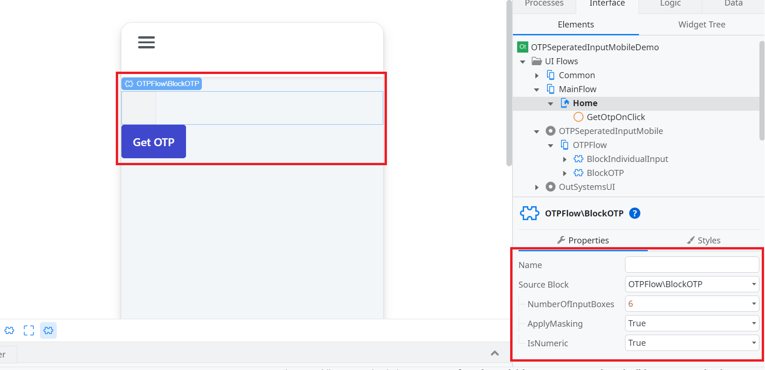The width and height of the screenshot is (765, 370).
Task: Click the green Ot module icon
Action: pos(523,47)
